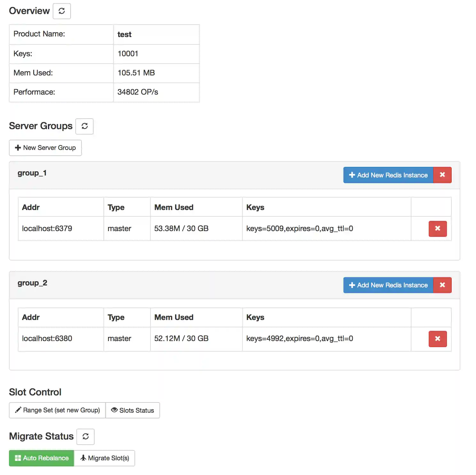Click the product name value test

pyautogui.click(x=124, y=35)
